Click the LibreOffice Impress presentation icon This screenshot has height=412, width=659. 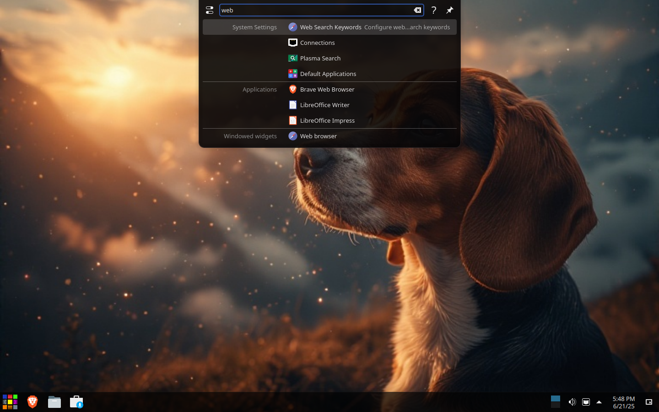coord(293,120)
